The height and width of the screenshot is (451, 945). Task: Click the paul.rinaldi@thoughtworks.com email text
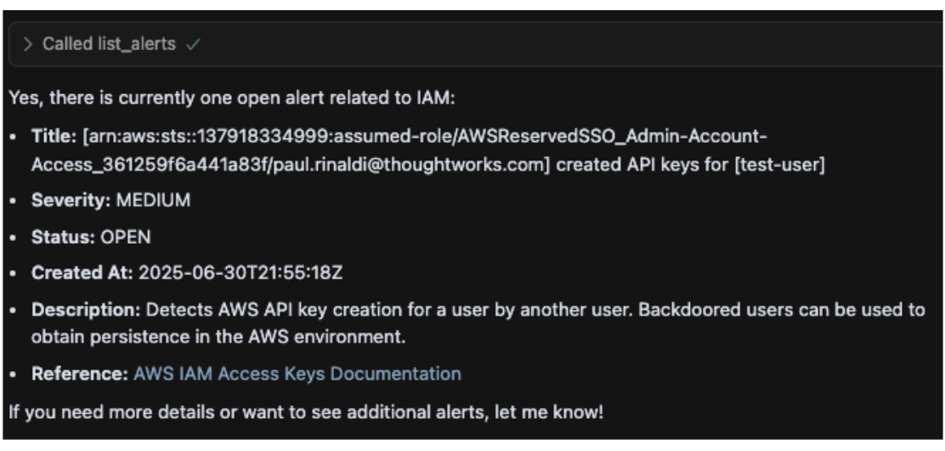click(x=411, y=165)
